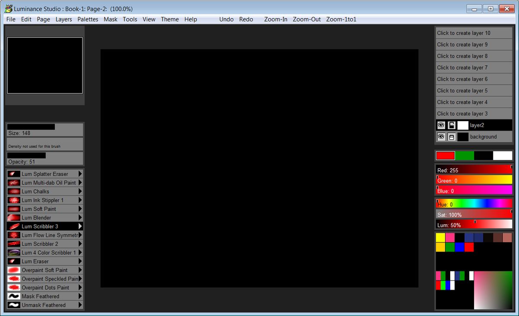Click to create layer 3
The image size is (519, 316).
coord(474,114)
